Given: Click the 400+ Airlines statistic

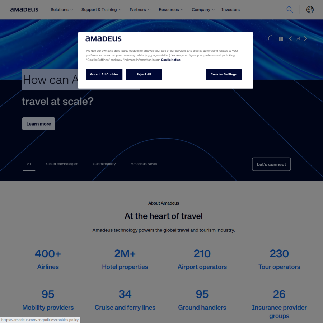Looking at the screenshot, I should (x=48, y=259).
